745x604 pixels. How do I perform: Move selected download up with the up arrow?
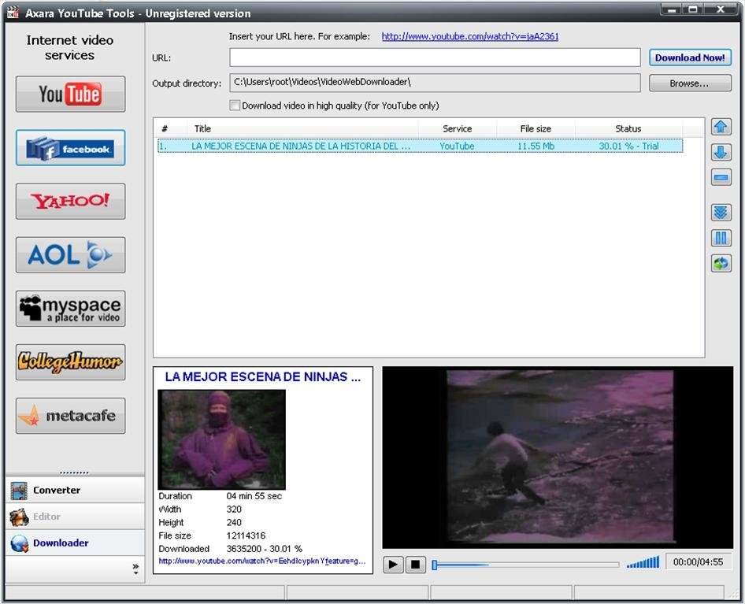pos(721,128)
